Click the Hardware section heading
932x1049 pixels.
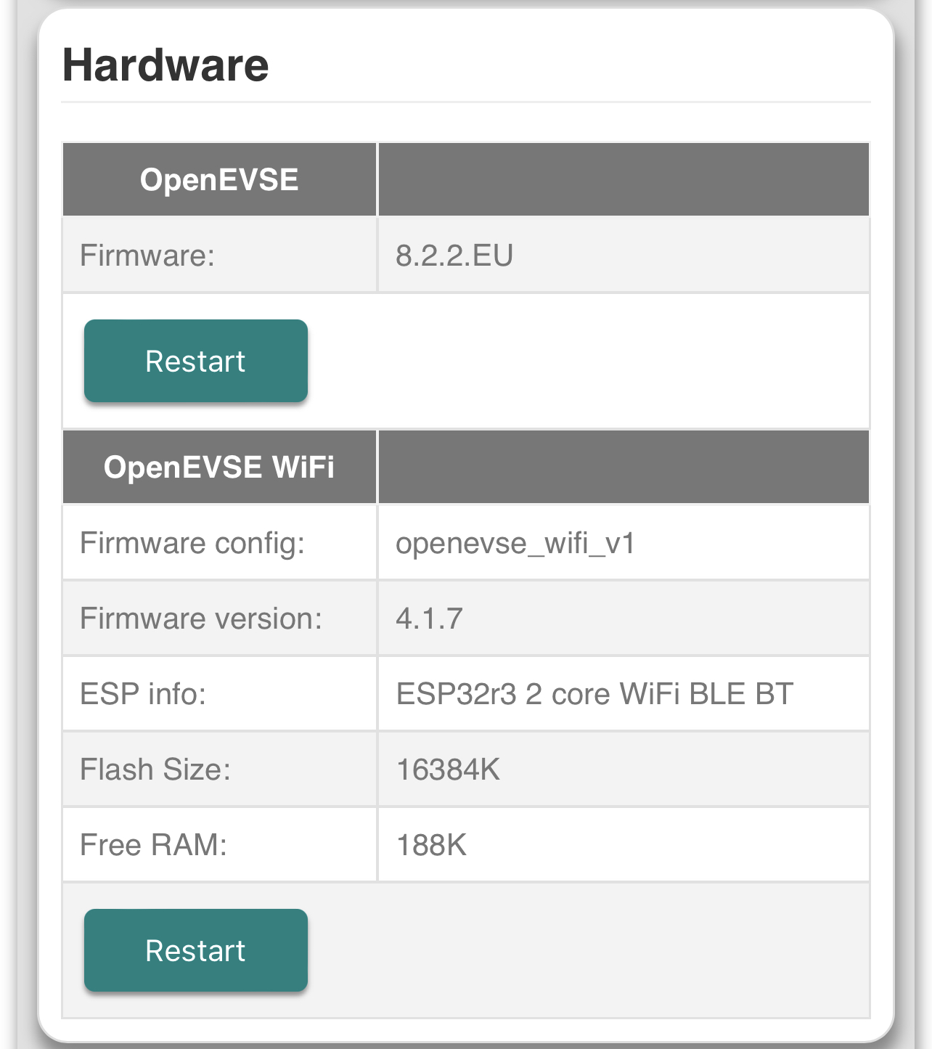[165, 65]
